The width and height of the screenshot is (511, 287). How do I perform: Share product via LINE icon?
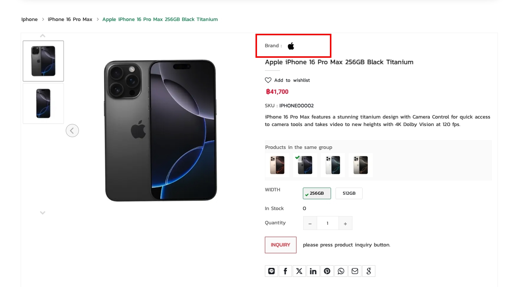(271, 271)
